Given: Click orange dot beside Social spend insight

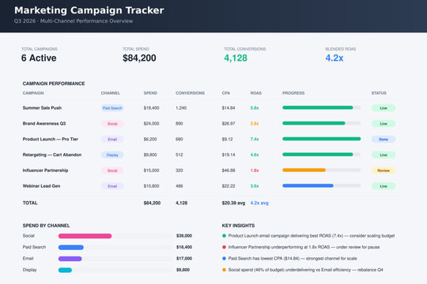Looking at the screenshot, I should click(x=224, y=270).
